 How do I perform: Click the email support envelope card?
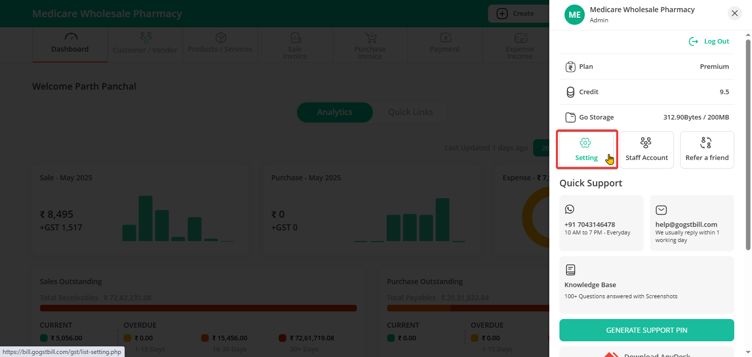coord(692,223)
